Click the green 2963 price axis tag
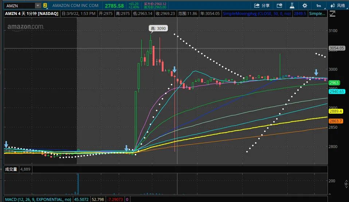Viewport: 349px width, 202px height. click(334, 83)
